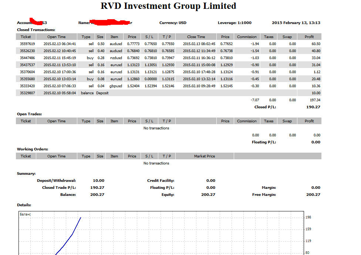Click the Closed Transactions Swap column header

pos(287,37)
